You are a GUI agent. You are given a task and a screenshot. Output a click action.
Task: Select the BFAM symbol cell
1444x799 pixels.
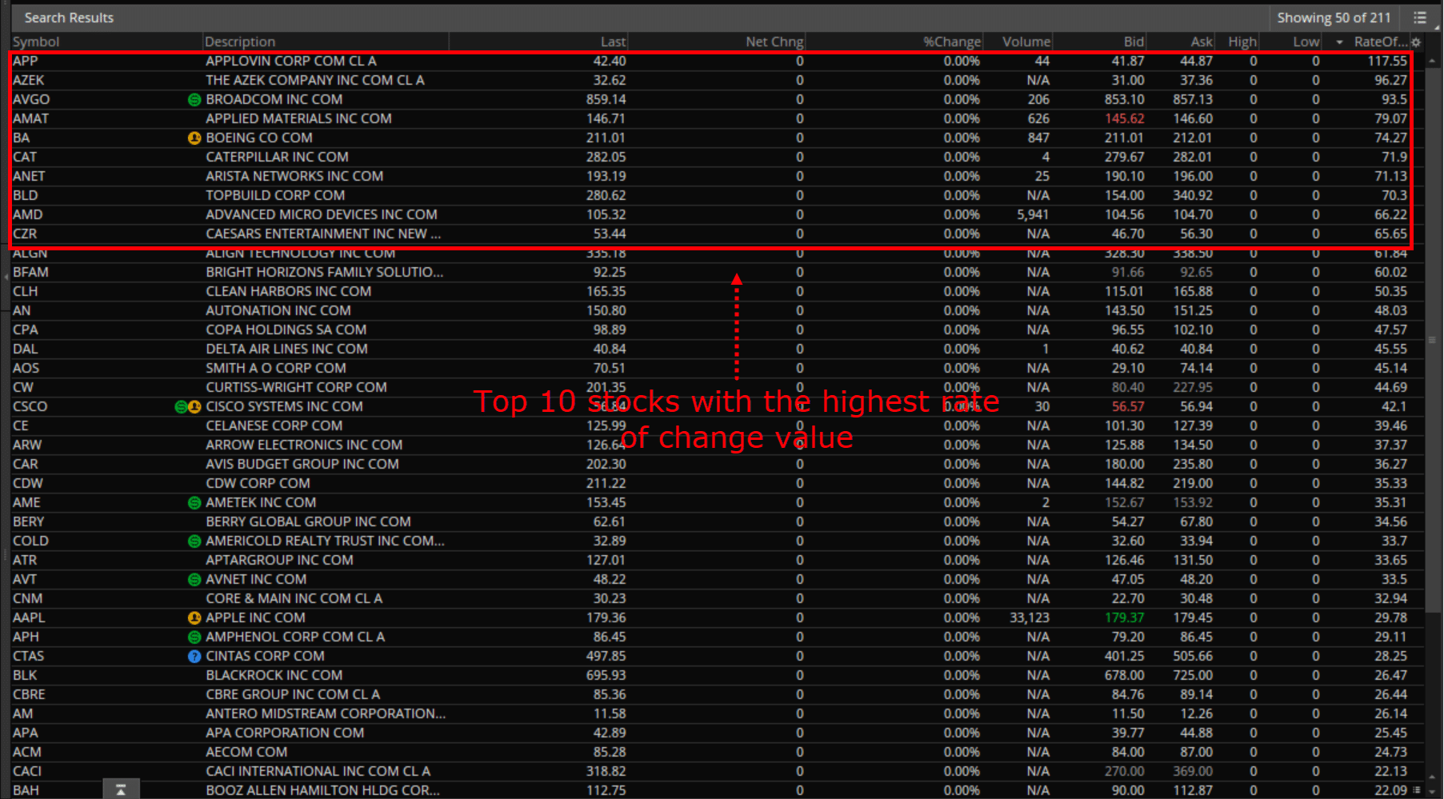30,272
